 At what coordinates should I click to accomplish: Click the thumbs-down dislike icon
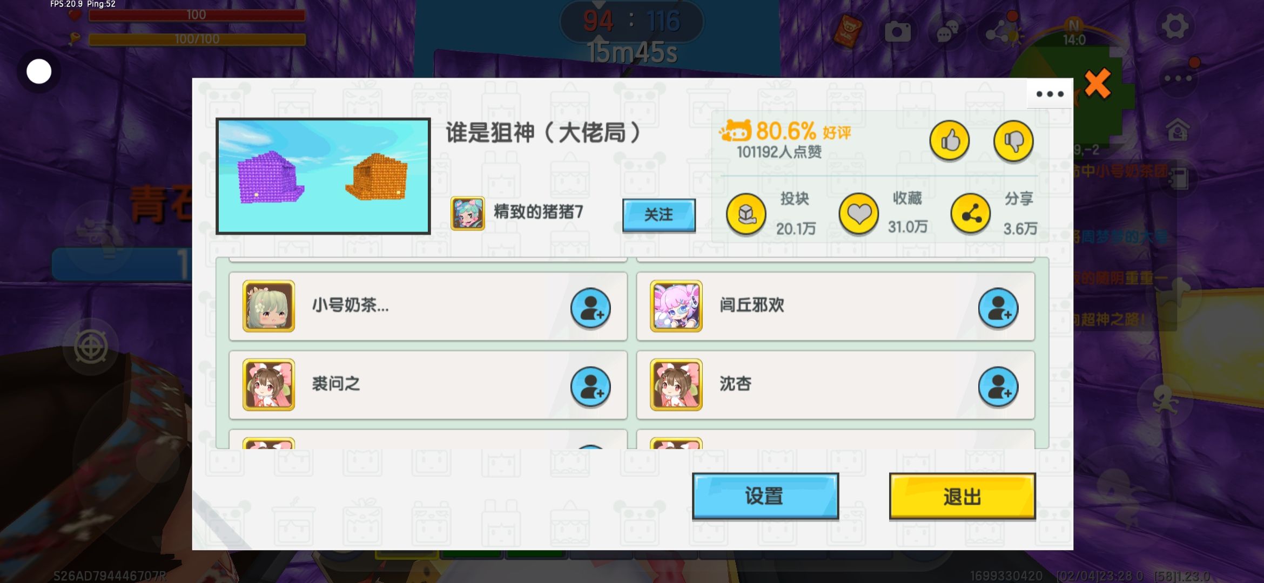[1013, 141]
